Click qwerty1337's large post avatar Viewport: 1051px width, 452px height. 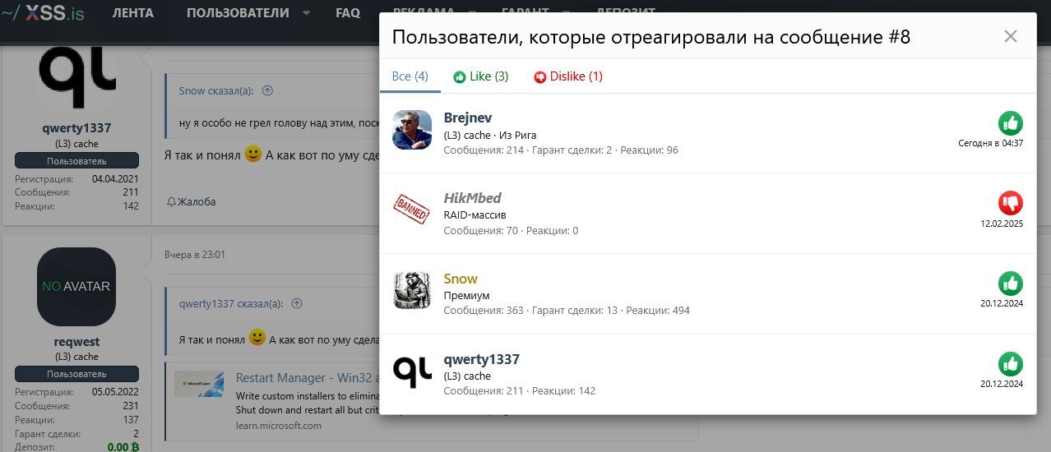76,77
